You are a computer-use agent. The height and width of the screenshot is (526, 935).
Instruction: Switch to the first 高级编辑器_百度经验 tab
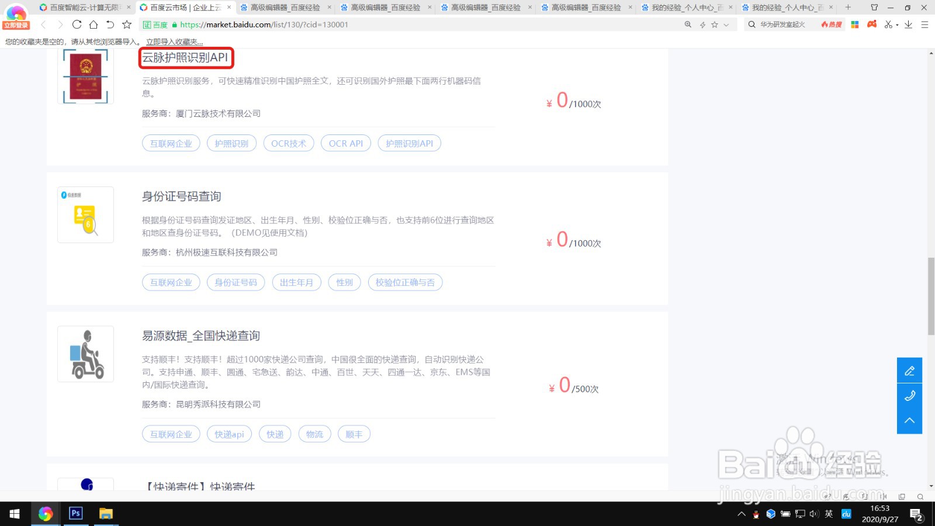coord(285,8)
